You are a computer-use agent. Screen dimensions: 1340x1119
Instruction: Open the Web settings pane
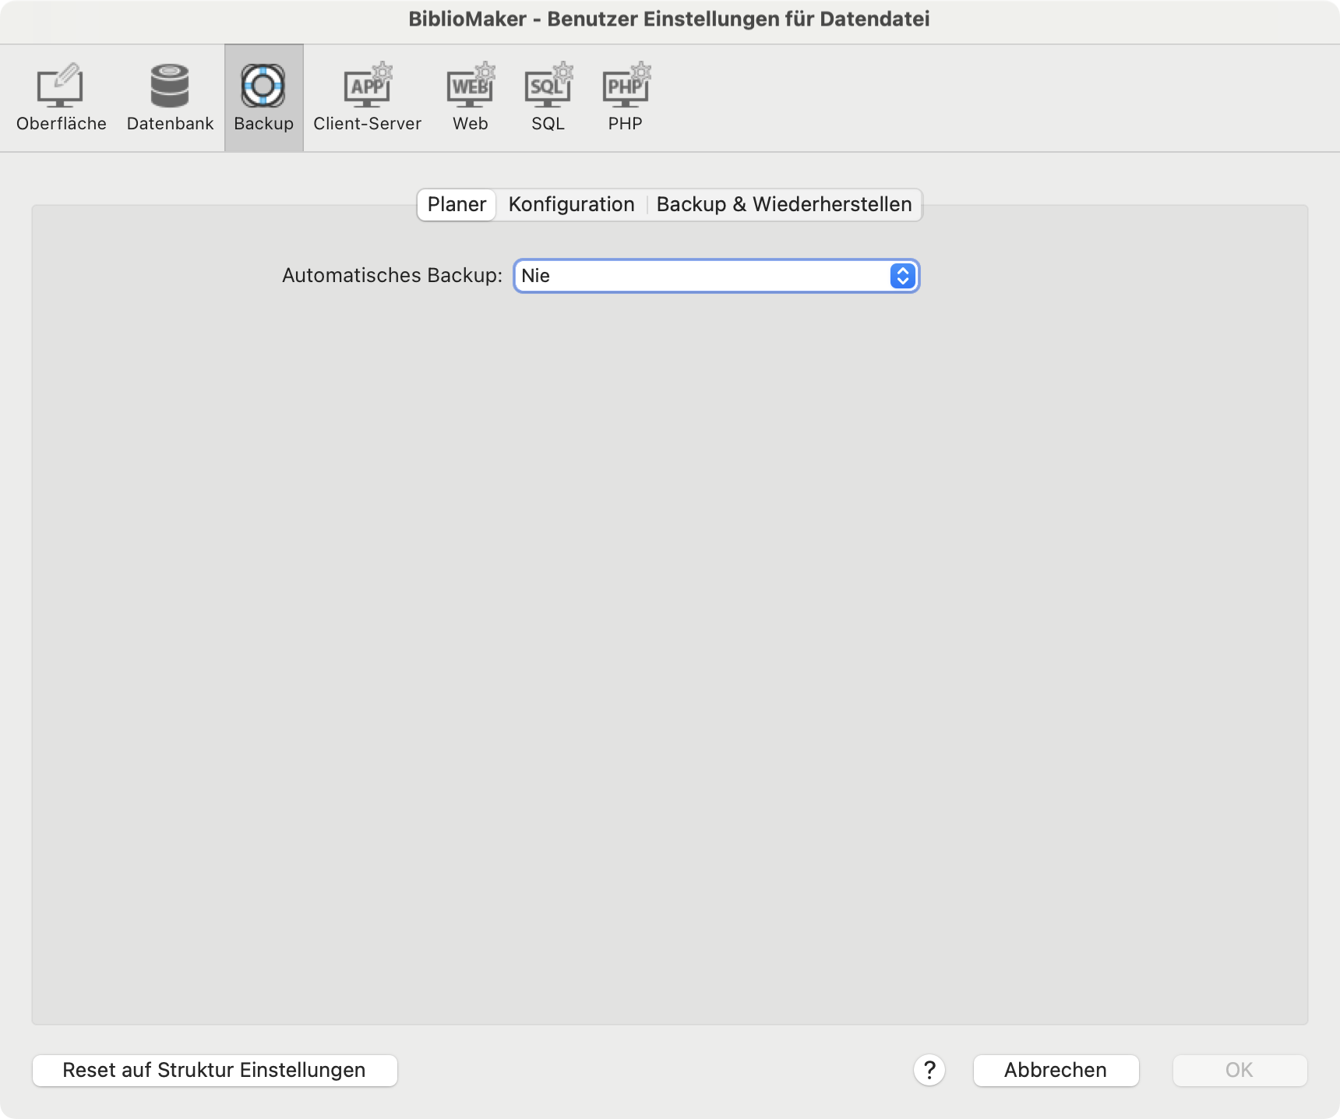470,97
